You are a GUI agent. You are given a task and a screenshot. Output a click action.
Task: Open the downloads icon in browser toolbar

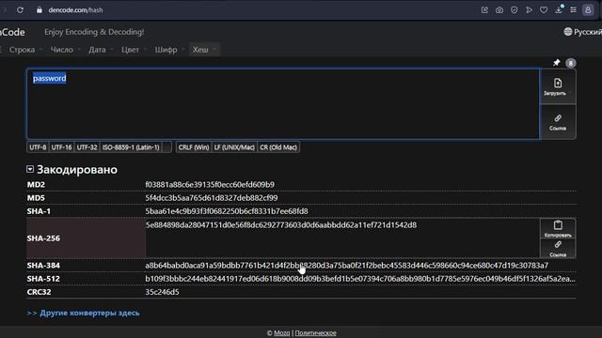(559, 10)
